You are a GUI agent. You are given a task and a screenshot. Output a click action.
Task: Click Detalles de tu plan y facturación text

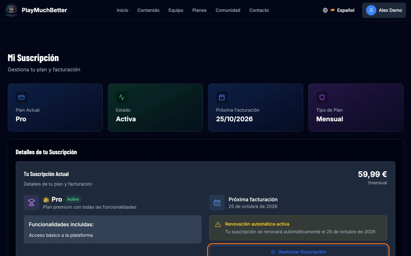(58, 184)
